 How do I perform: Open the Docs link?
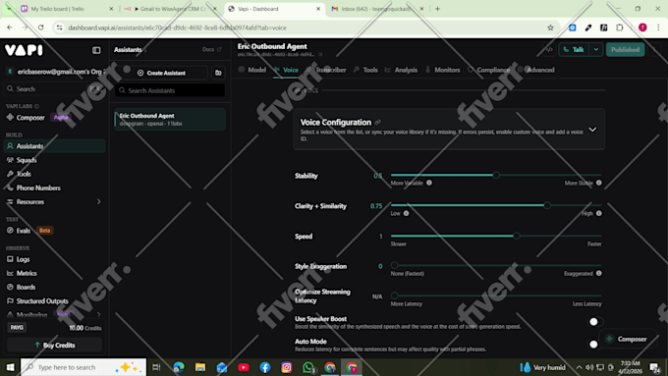coord(212,49)
